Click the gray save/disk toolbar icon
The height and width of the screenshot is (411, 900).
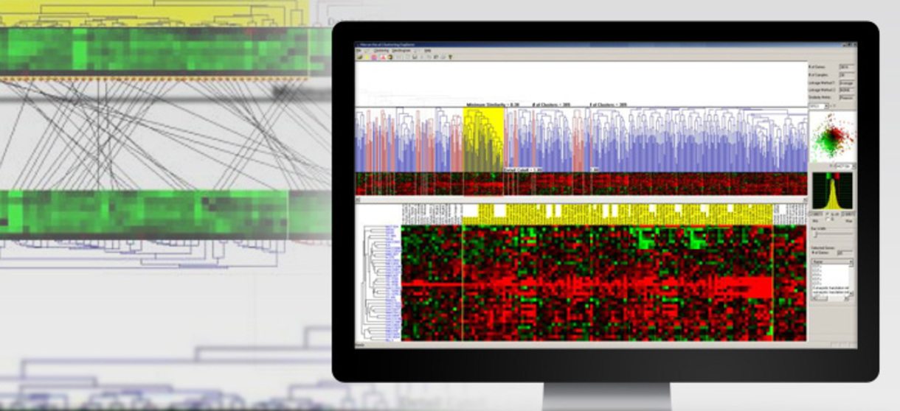click(x=415, y=57)
